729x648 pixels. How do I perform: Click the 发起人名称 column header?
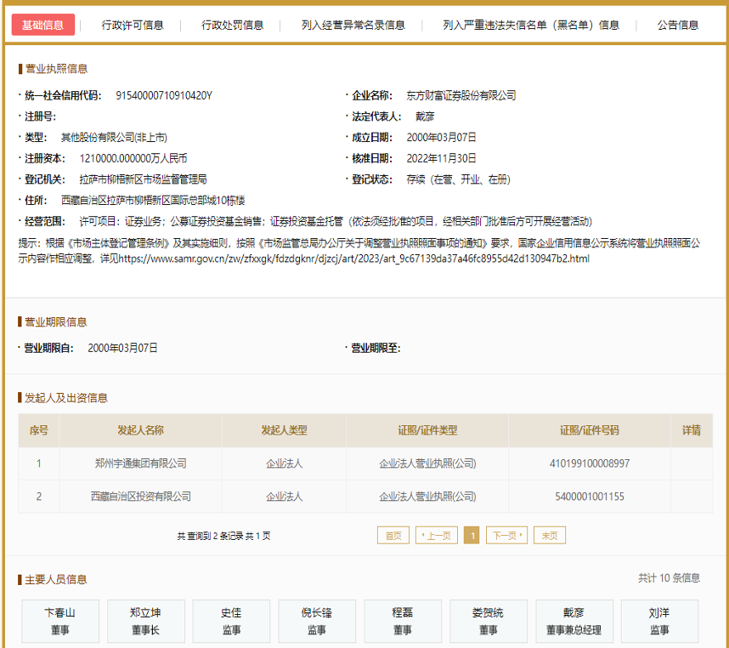coord(140,430)
